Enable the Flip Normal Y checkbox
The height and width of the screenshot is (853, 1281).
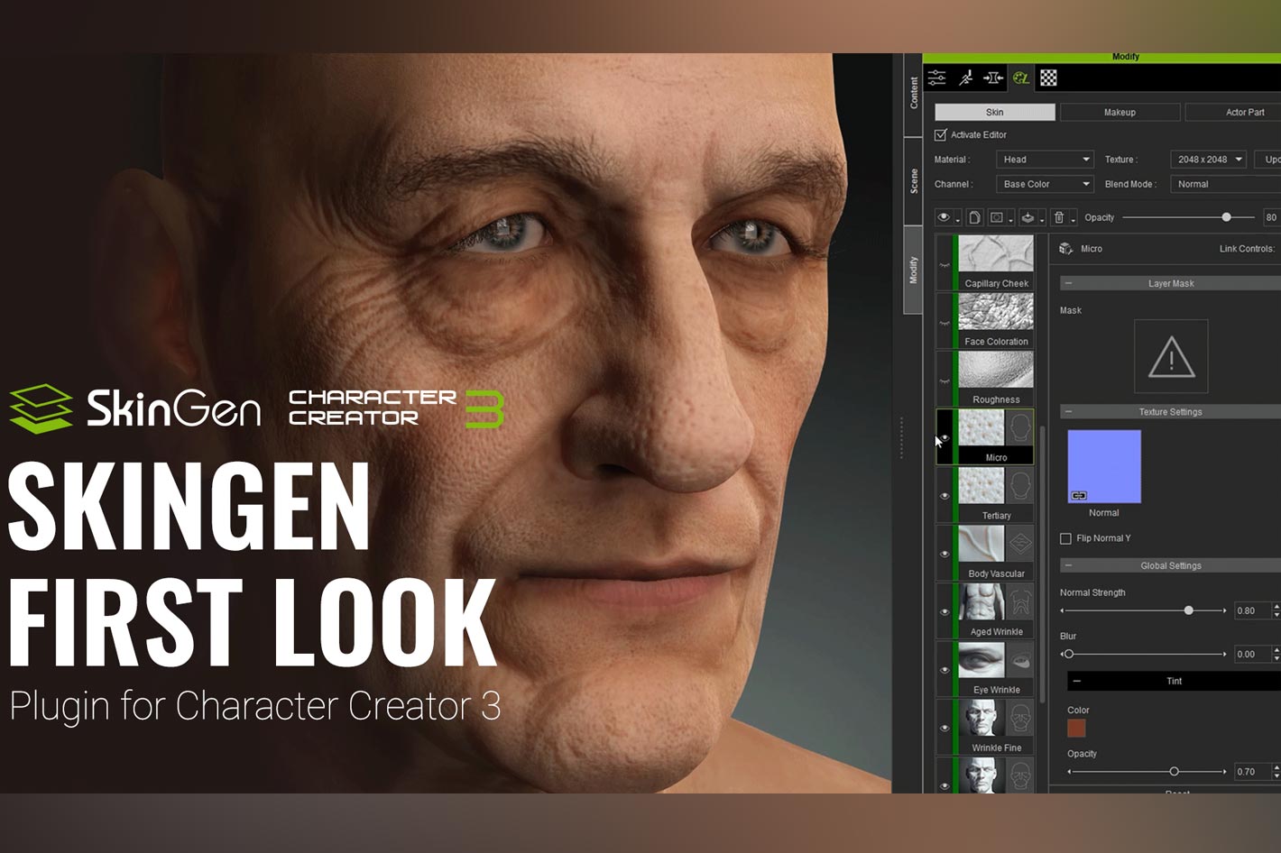(1065, 538)
